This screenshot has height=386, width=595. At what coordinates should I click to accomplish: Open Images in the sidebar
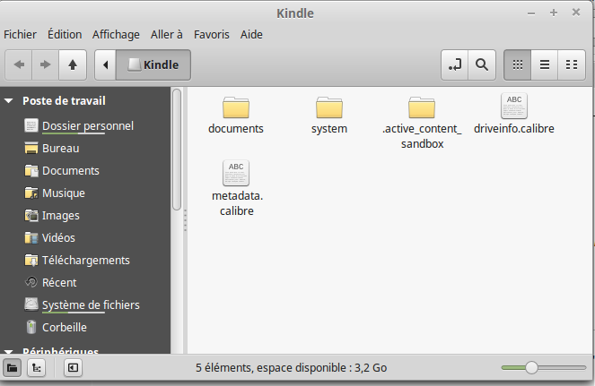61,215
